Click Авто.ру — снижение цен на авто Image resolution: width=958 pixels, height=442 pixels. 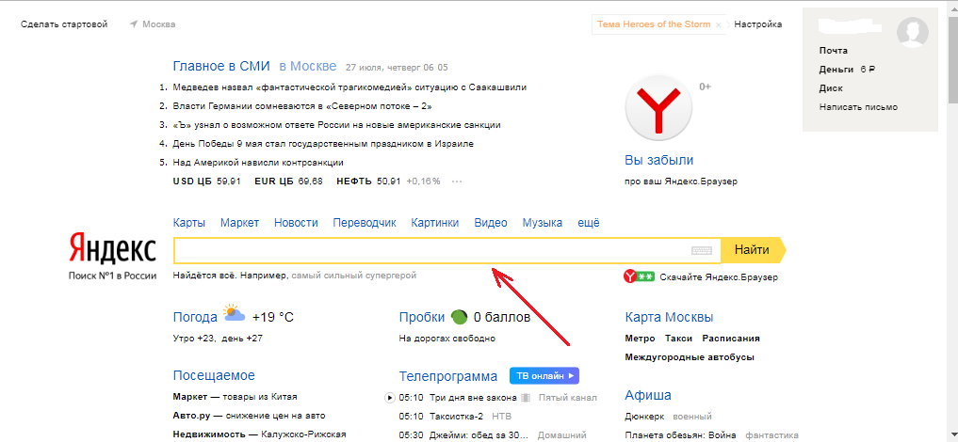click(x=250, y=416)
